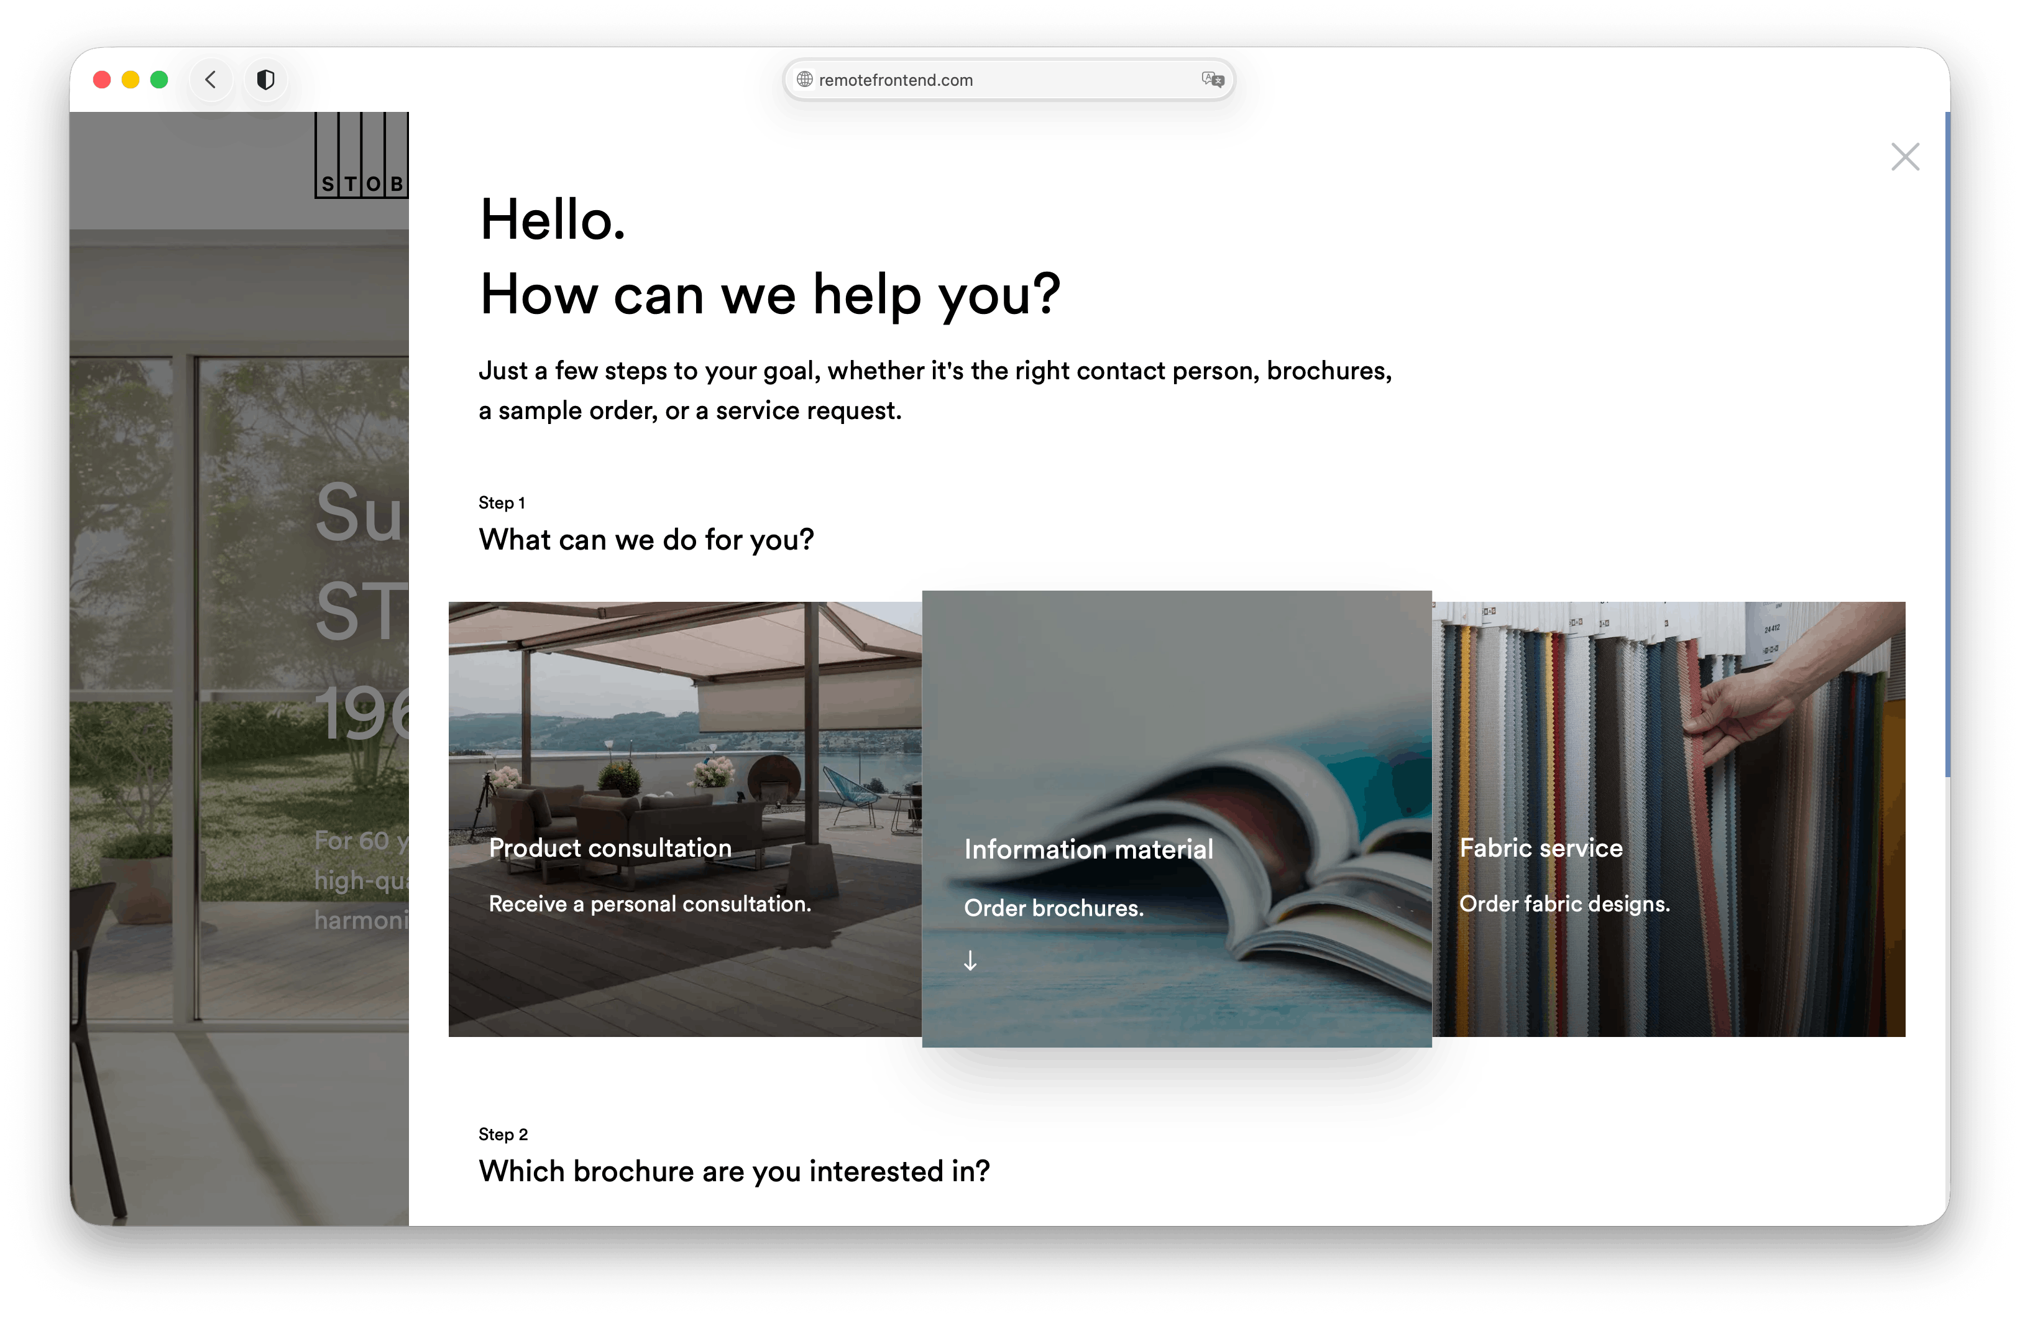The width and height of the screenshot is (2020, 1318).
Task: Click the "Step 2" label
Action: coord(502,1135)
